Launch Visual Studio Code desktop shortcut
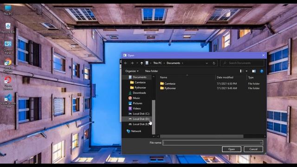This screenshot has height=167, width=297. [x=8, y=101]
